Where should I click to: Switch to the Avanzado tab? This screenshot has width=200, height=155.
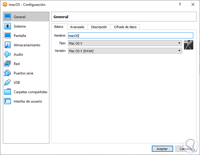pos(77,27)
